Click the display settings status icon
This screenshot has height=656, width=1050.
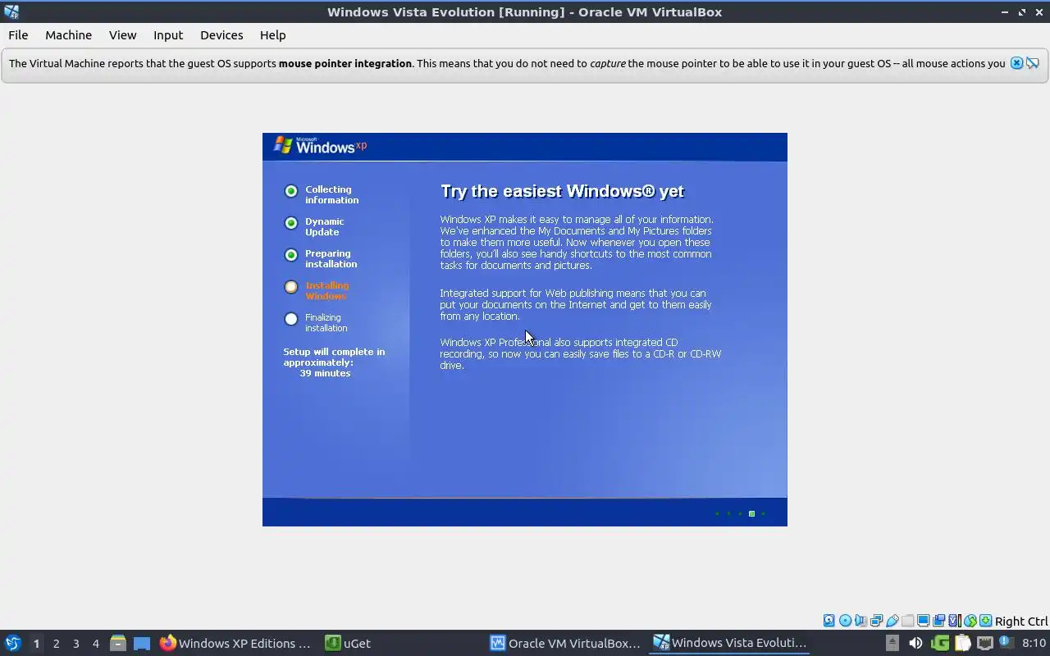point(923,621)
